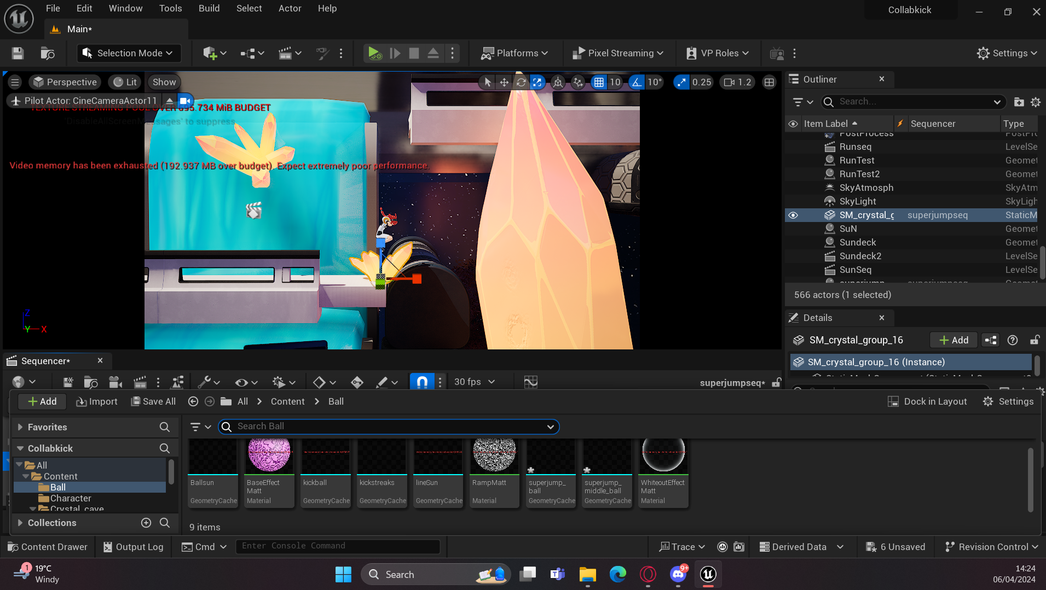Collapse the Collabkick source tree
This screenshot has height=590, width=1046.
pyautogui.click(x=20, y=448)
